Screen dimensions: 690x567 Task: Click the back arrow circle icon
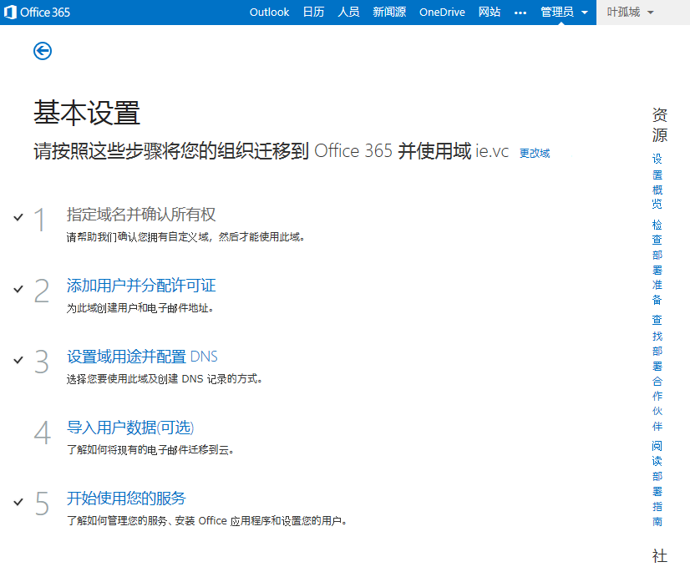[43, 51]
